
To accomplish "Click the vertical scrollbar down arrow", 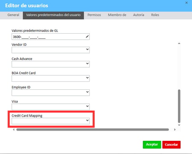I will 179,125.
